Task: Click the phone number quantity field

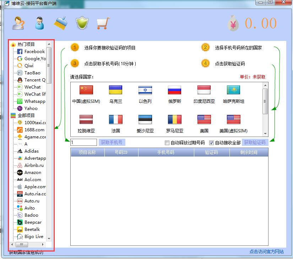Action: 83,142
